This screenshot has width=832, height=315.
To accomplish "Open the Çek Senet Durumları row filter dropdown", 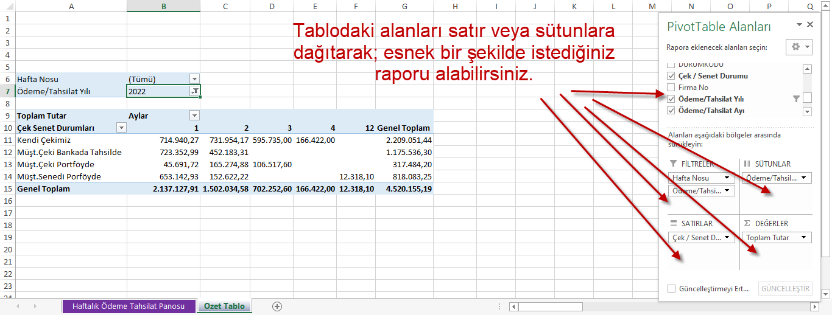I will tap(121, 128).
